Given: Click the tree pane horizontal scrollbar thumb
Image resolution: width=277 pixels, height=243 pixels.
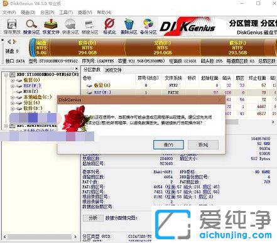Looking at the screenshot, I should click(x=40, y=237).
